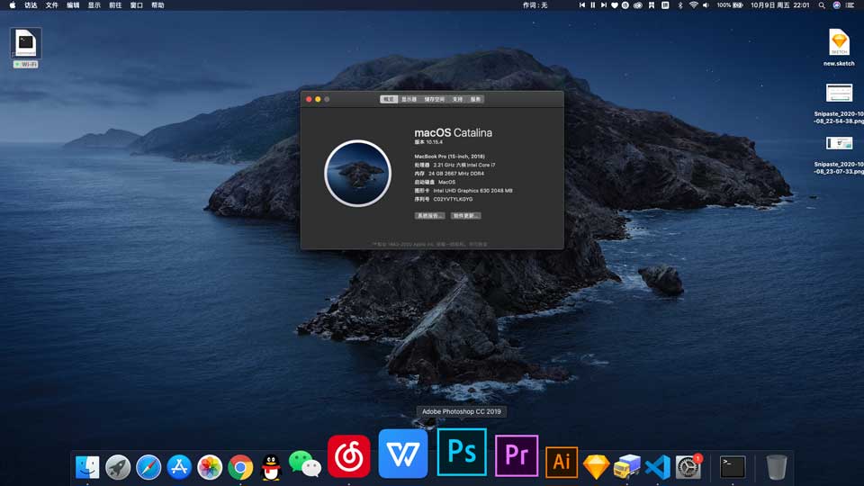Image resolution: width=864 pixels, height=486 pixels.
Task: Click the 作词:无 lyrics text in menu bar
Action: click(x=535, y=5)
